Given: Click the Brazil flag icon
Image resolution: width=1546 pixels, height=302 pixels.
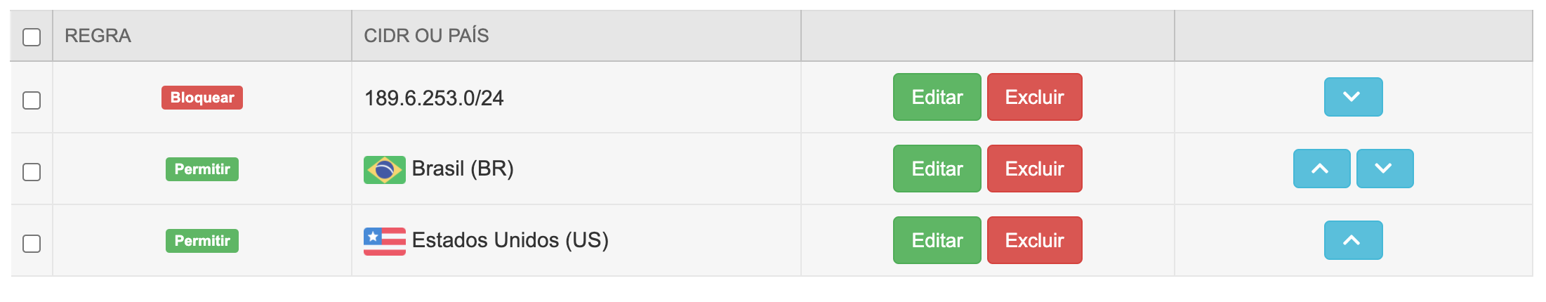Looking at the screenshot, I should pos(384,169).
